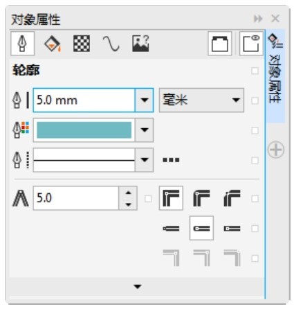Expand more outline options at panel bottom
The image size is (294, 309).
pos(138,287)
